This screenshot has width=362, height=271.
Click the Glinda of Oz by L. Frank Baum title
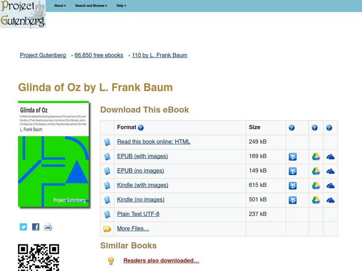(95, 88)
